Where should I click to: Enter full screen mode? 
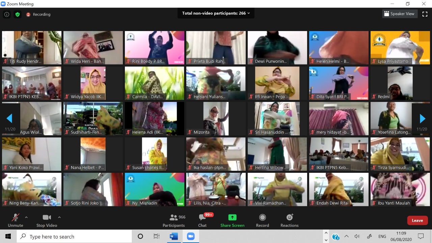coord(425,14)
